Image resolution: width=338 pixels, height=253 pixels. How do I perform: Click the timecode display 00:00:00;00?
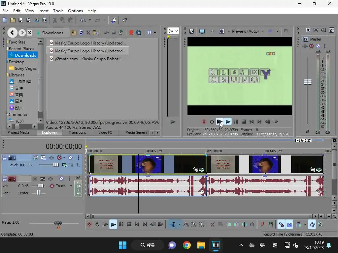(x=64, y=147)
